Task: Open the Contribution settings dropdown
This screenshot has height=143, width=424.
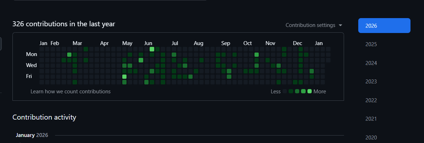Action: point(314,25)
